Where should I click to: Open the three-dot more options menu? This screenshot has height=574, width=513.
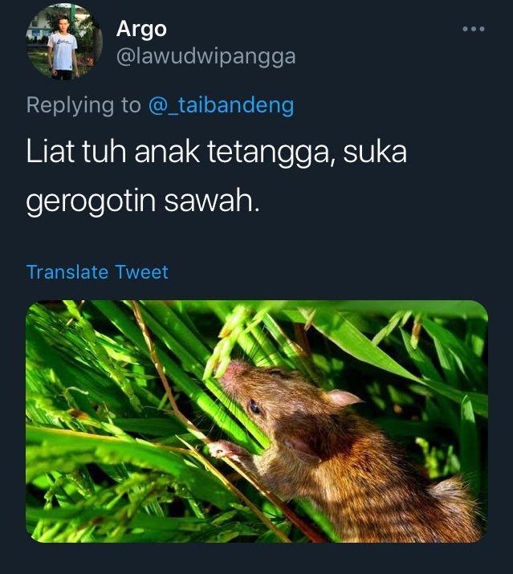[474, 29]
